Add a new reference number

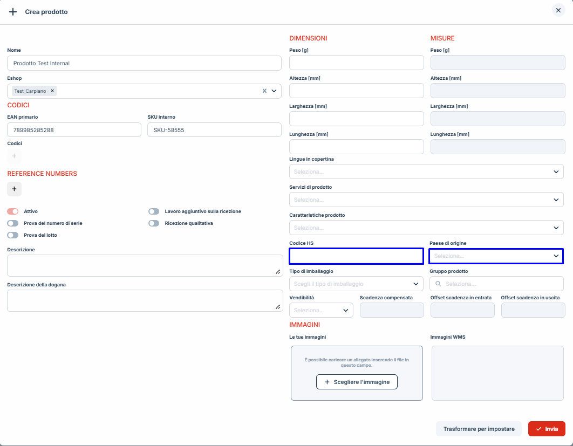[x=14, y=189]
